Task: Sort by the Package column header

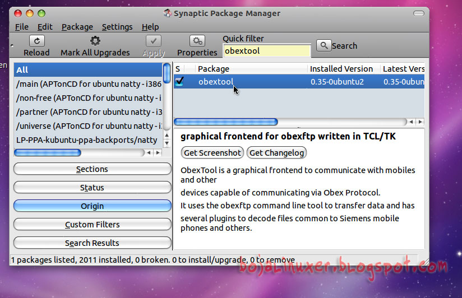Action: pos(252,69)
